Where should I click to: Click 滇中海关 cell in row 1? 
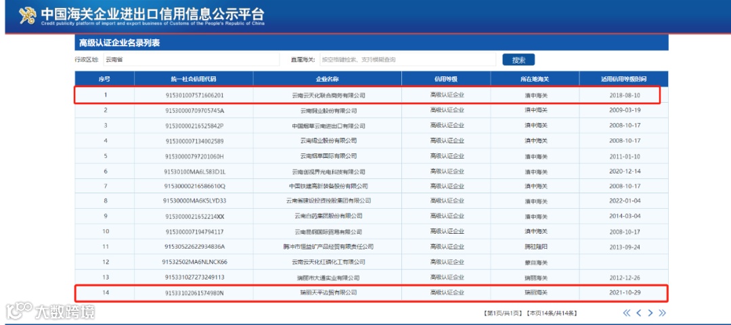point(535,95)
